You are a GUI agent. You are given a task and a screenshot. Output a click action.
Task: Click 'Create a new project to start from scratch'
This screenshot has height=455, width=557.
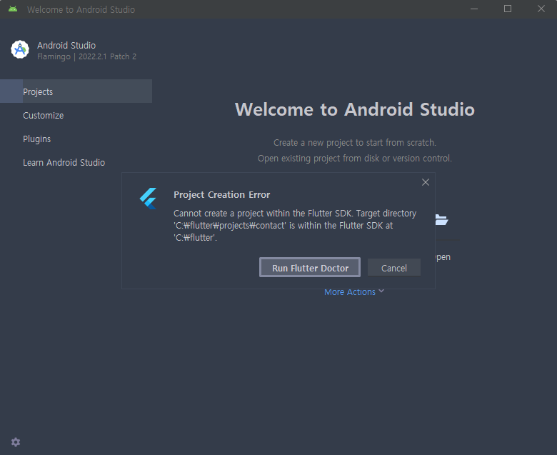coord(354,142)
